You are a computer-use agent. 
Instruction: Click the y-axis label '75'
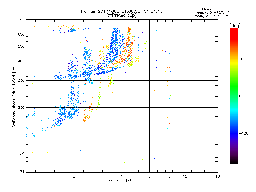click(22, 172)
